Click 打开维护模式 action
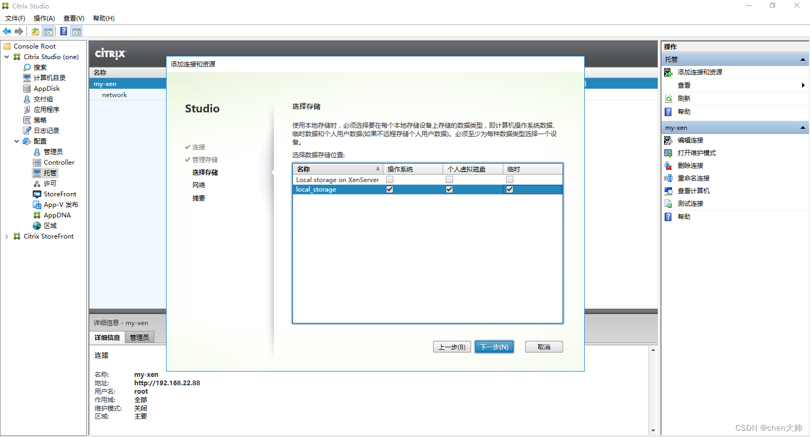 click(696, 153)
